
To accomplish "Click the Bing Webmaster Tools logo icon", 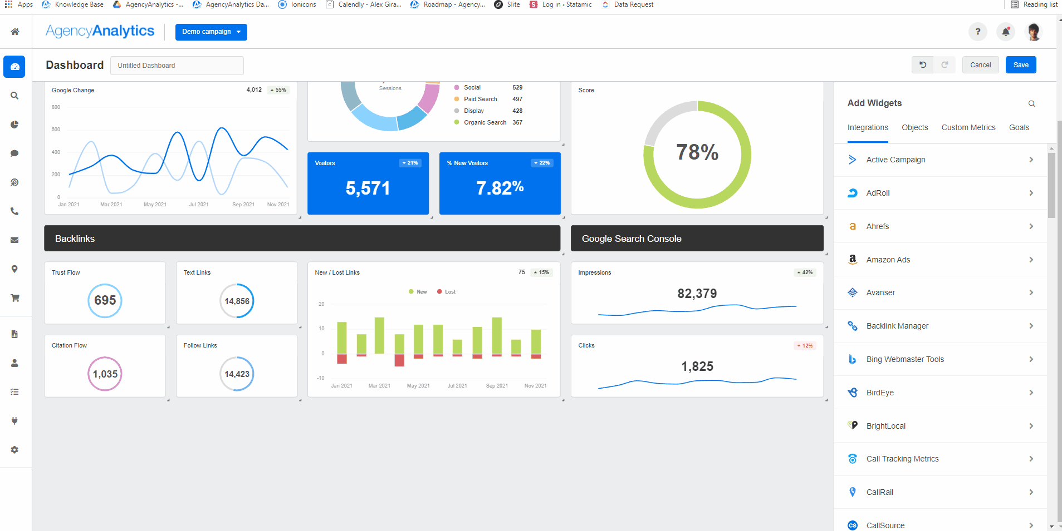I will (x=853, y=359).
